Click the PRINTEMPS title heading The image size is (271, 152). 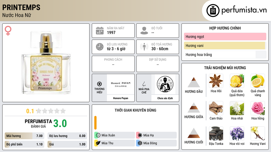click(21, 7)
